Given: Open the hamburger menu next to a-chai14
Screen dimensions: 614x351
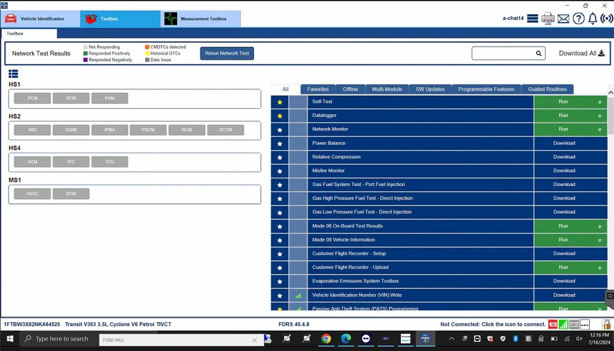Looking at the screenshot, I should [x=532, y=19].
